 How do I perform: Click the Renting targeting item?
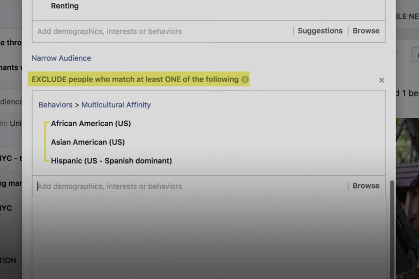[65, 6]
